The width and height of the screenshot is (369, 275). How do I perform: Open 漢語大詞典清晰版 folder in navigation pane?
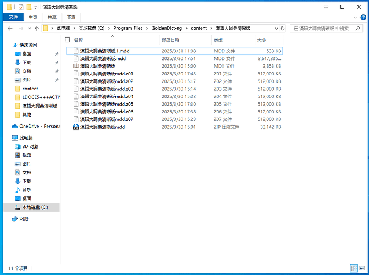[x=40, y=106]
